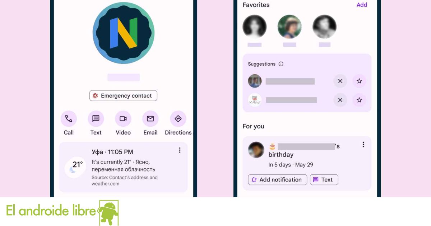Start a Video call via camera icon

click(x=123, y=119)
